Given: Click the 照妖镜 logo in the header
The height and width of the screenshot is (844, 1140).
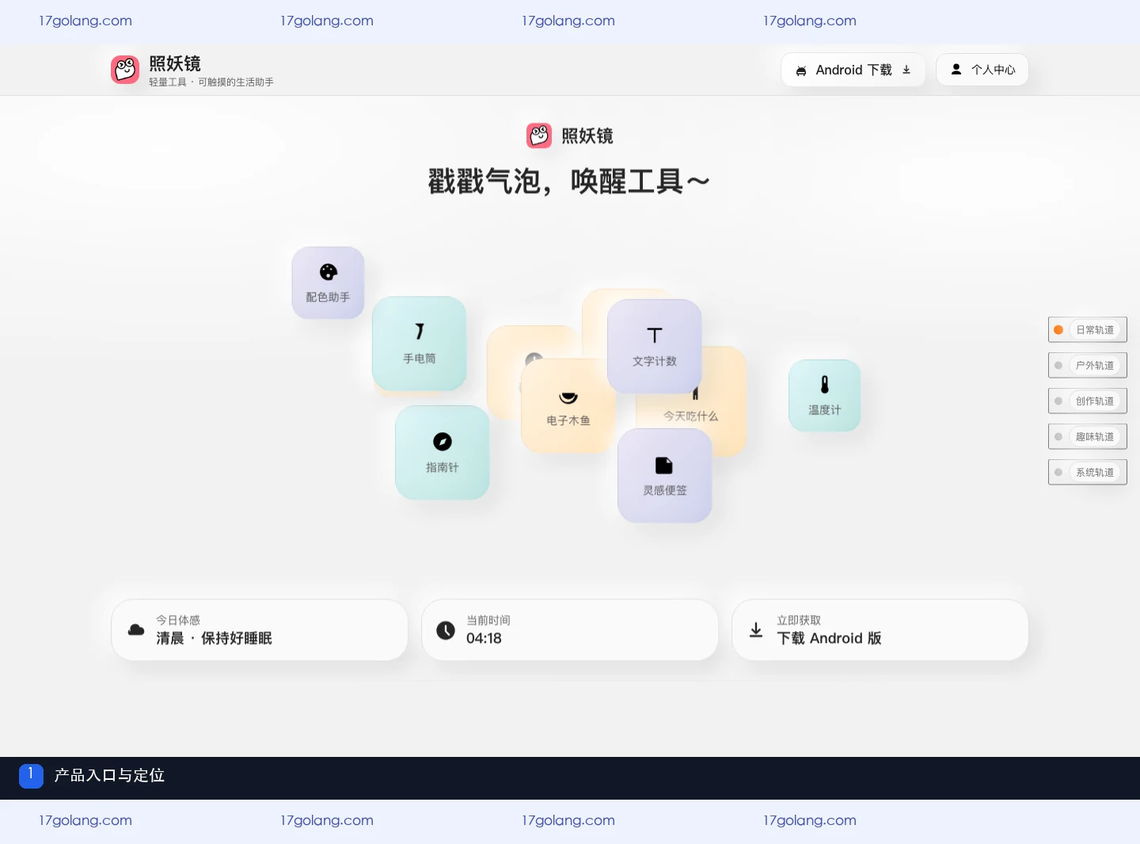Looking at the screenshot, I should (125, 70).
